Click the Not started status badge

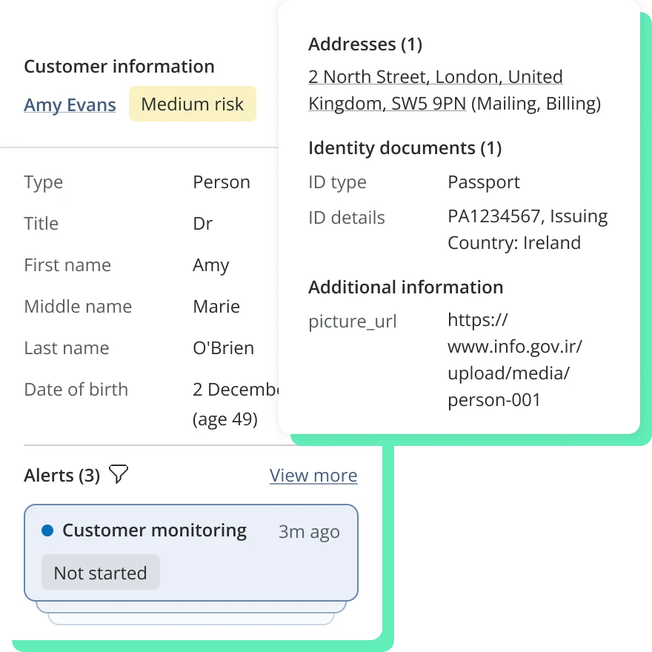[100, 573]
